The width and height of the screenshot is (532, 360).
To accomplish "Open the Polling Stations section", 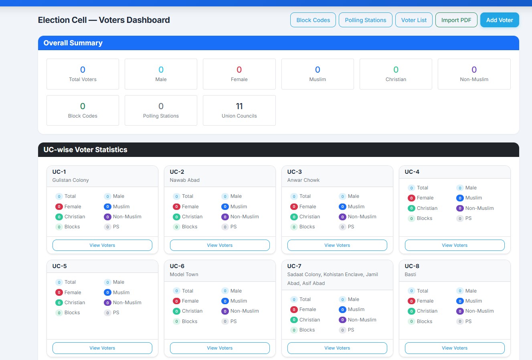I will pyautogui.click(x=365, y=20).
